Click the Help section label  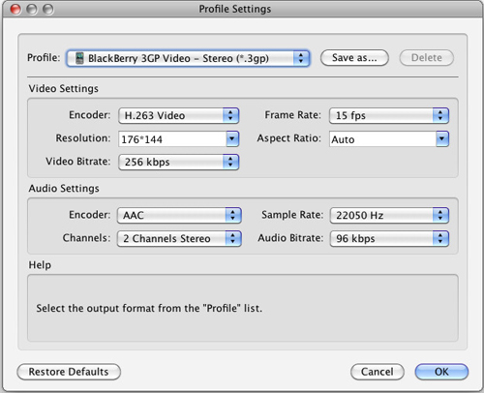[x=40, y=265]
